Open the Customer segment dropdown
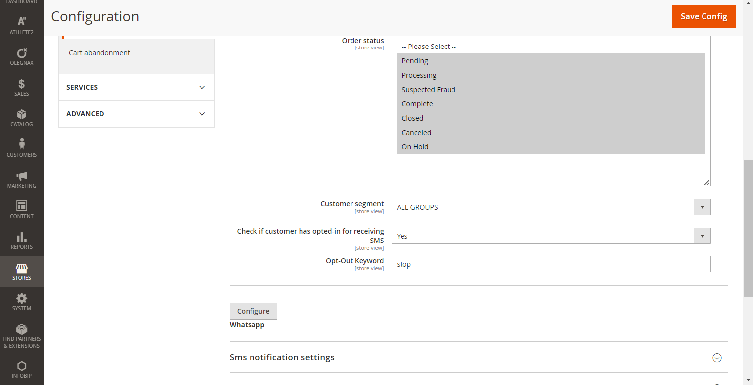Screen dimensions: 753x385 [551, 207]
